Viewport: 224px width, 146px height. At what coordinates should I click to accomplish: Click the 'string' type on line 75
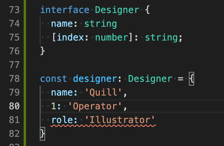(x=161, y=38)
